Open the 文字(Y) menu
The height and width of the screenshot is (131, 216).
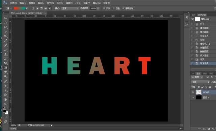point(50,3)
